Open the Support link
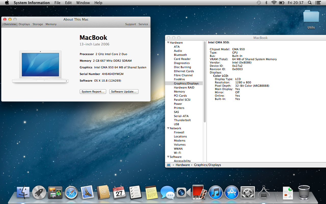The width and height of the screenshot is (326, 204). pos(130,24)
